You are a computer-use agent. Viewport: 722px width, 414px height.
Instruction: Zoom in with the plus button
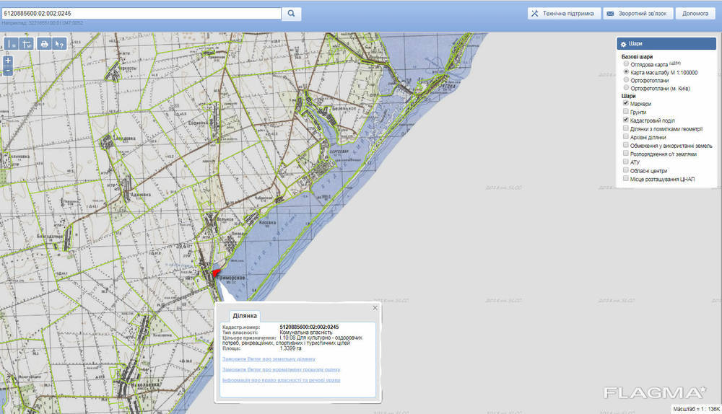(x=8, y=61)
